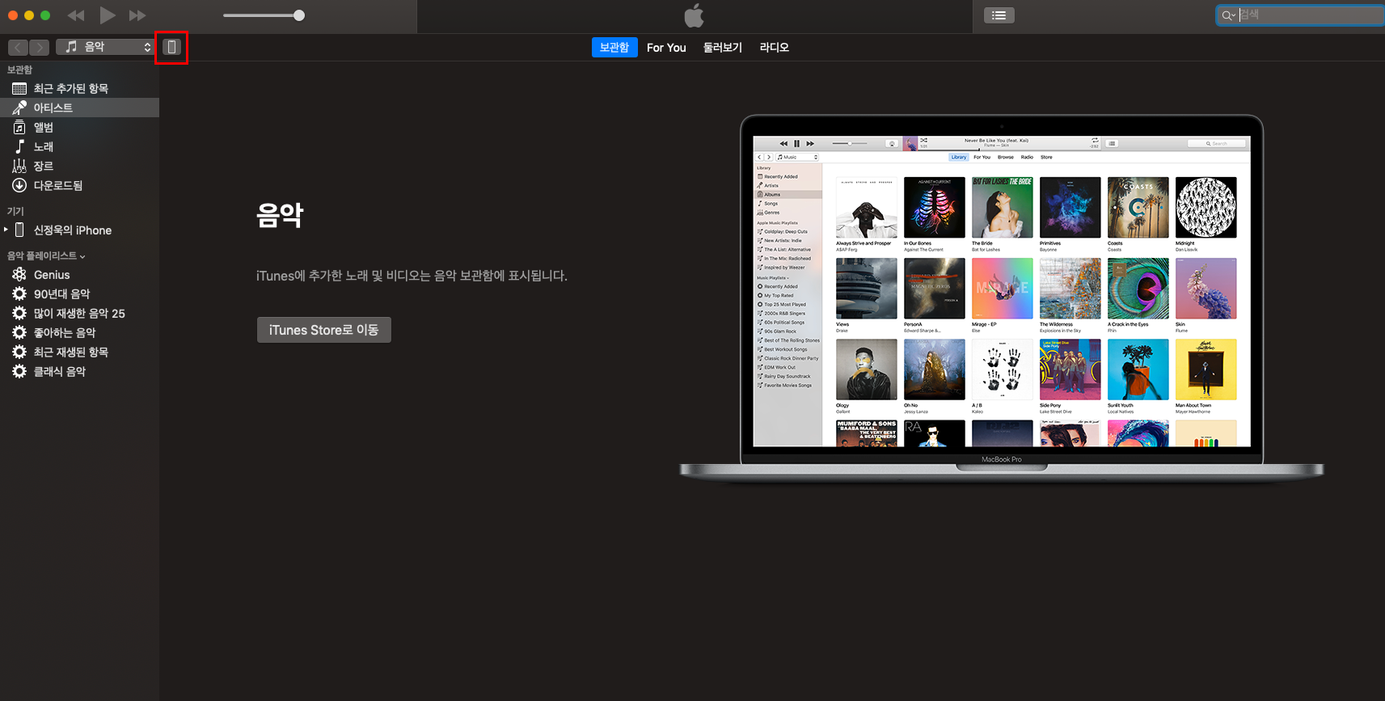Click the 좋아하는 음악 gear icon

19,332
